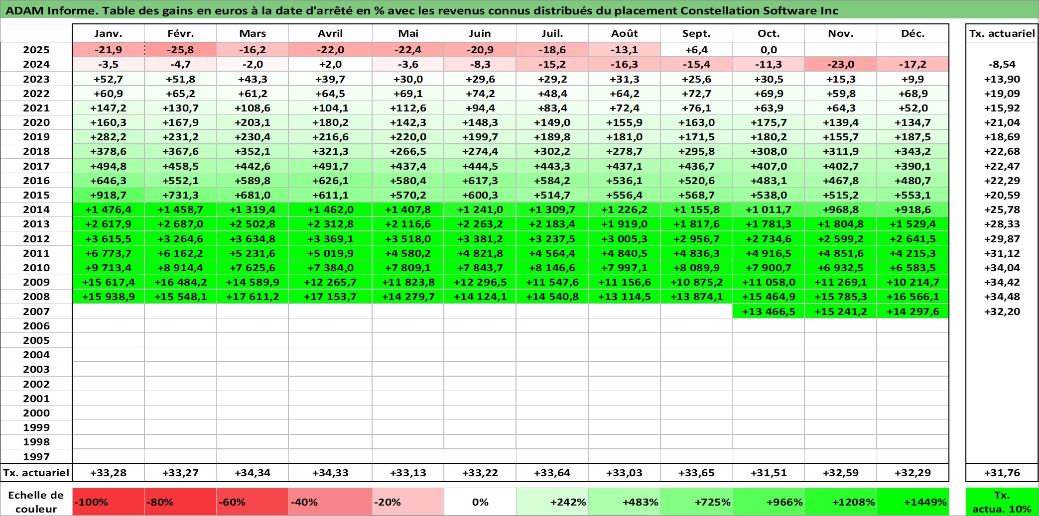The image size is (1039, 516).
Task: Select cell -21,9 for January 2025
Action: coord(109,50)
